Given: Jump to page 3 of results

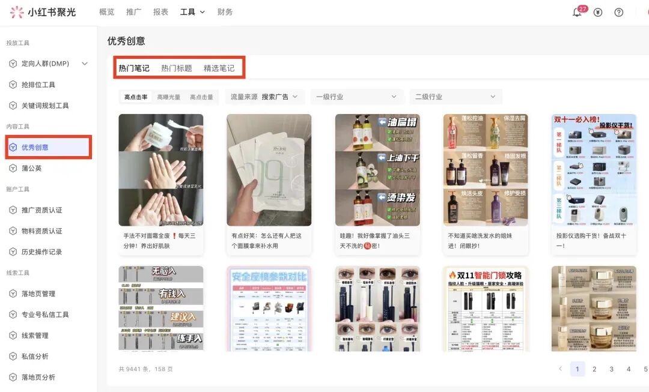Looking at the screenshot, I should coord(611,369).
